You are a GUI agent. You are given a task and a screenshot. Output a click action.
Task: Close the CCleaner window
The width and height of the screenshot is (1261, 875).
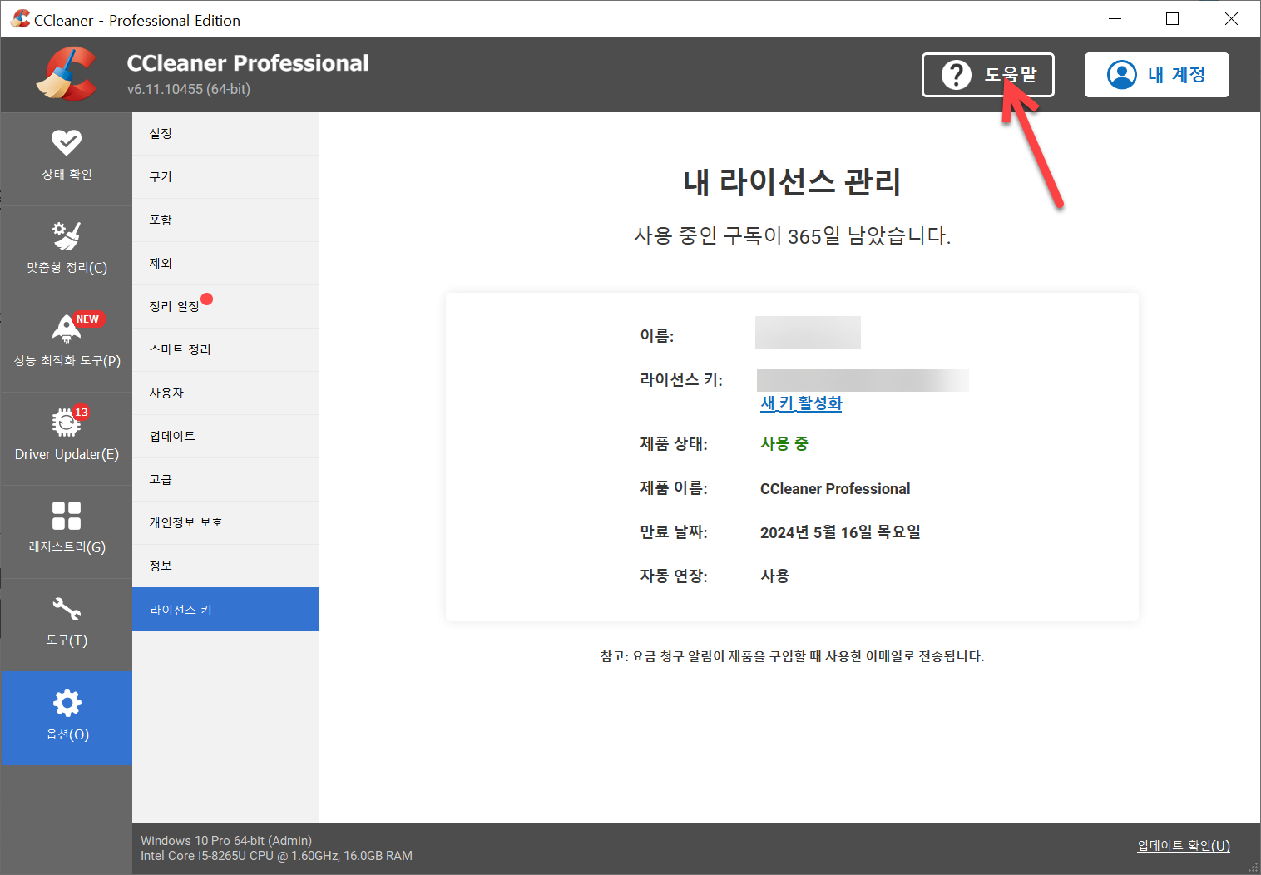coord(1231,19)
